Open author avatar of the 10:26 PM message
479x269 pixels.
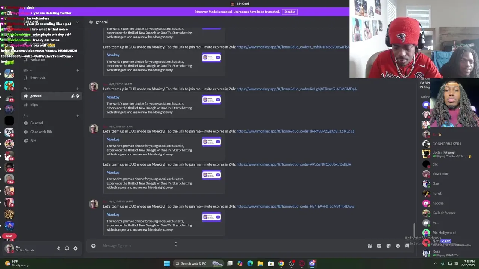[94, 204]
